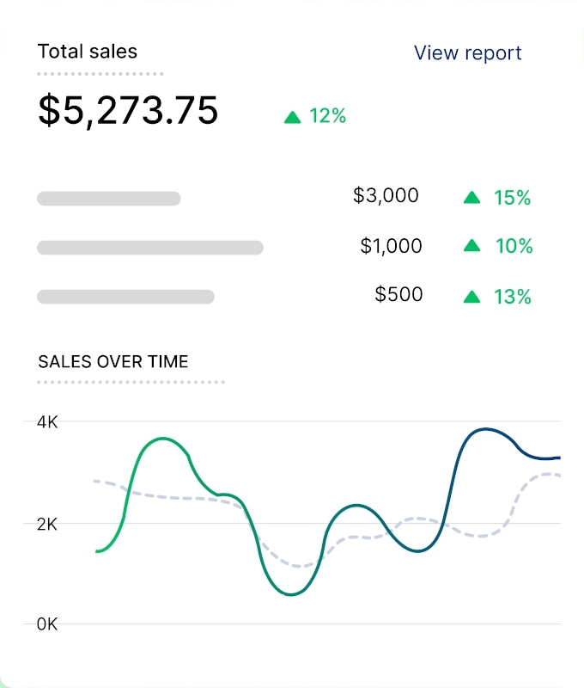584x688 pixels.
Task: Click the 4K axis label
Action: click(47, 422)
